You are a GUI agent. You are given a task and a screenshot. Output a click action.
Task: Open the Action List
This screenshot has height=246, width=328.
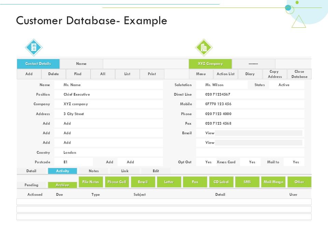pyautogui.click(x=225, y=74)
